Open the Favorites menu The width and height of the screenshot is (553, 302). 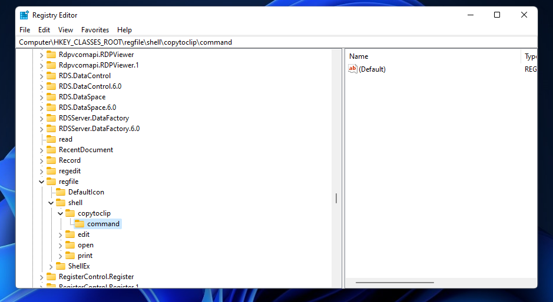pyautogui.click(x=95, y=30)
